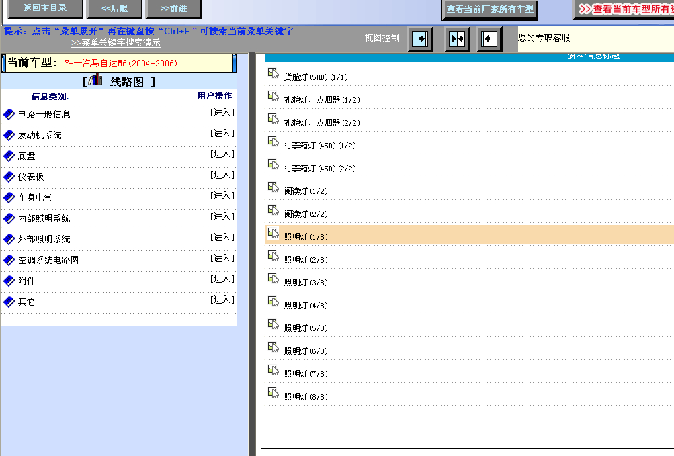Screen dimensions: 674x456
Task: Click the blue book icon beside 发动机系统
Action: pos(9,136)
